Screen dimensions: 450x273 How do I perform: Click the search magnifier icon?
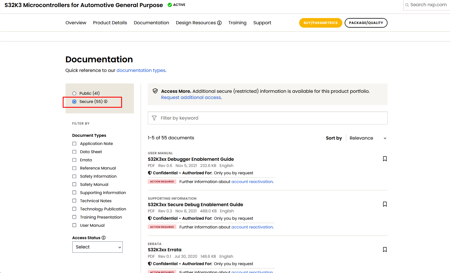(407, 5)
